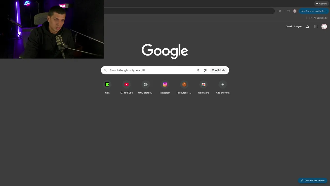
Task: Click the magnifier icon in the search box
Action: (106, 70)
